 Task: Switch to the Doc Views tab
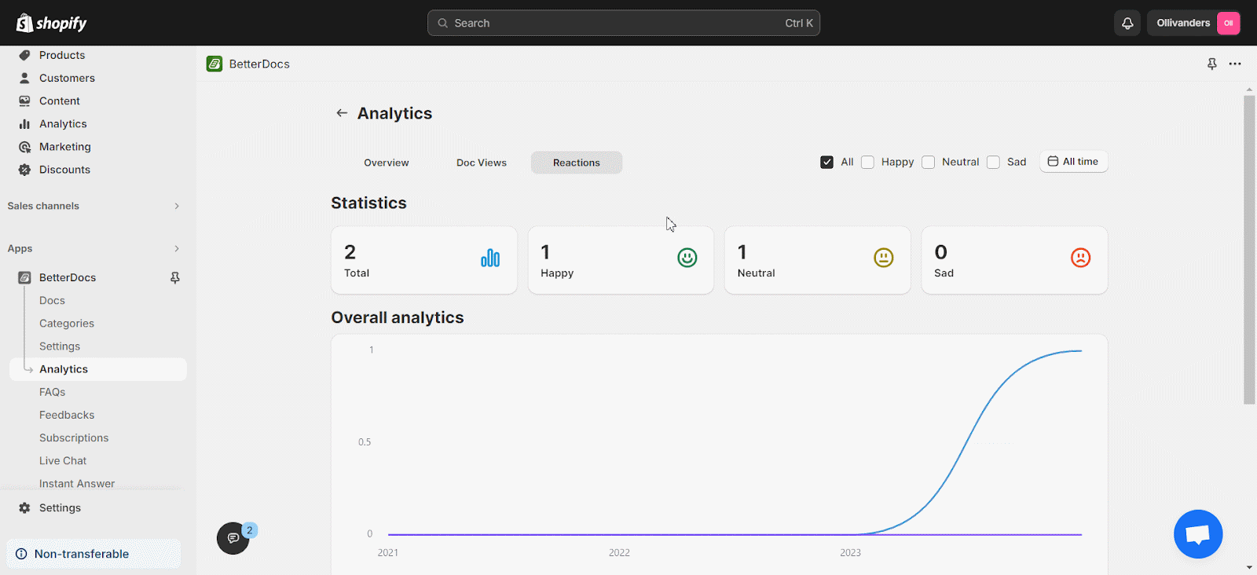point(482,163)
